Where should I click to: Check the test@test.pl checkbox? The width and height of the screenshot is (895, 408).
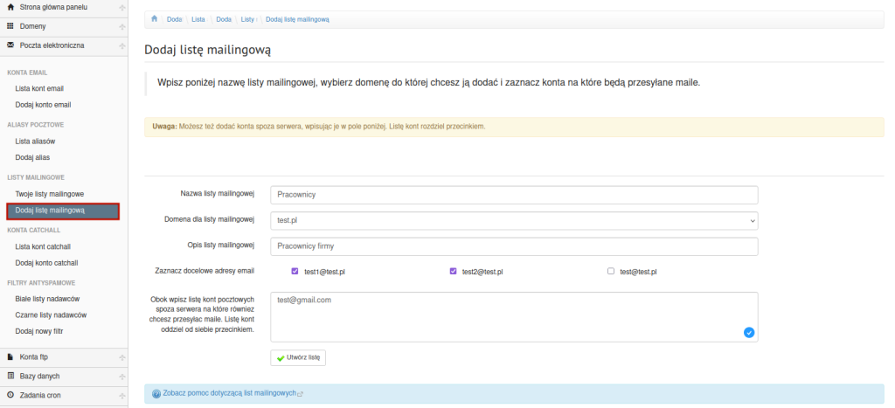coord(611,271)
